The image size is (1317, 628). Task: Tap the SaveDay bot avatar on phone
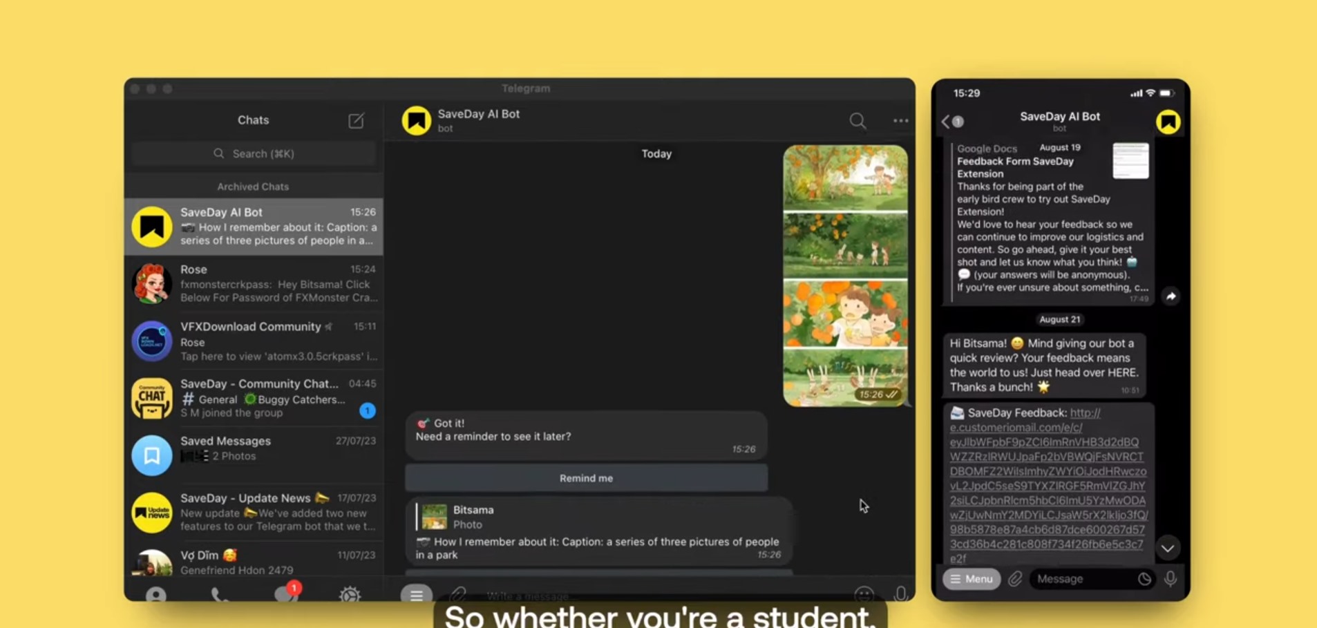1168,122
